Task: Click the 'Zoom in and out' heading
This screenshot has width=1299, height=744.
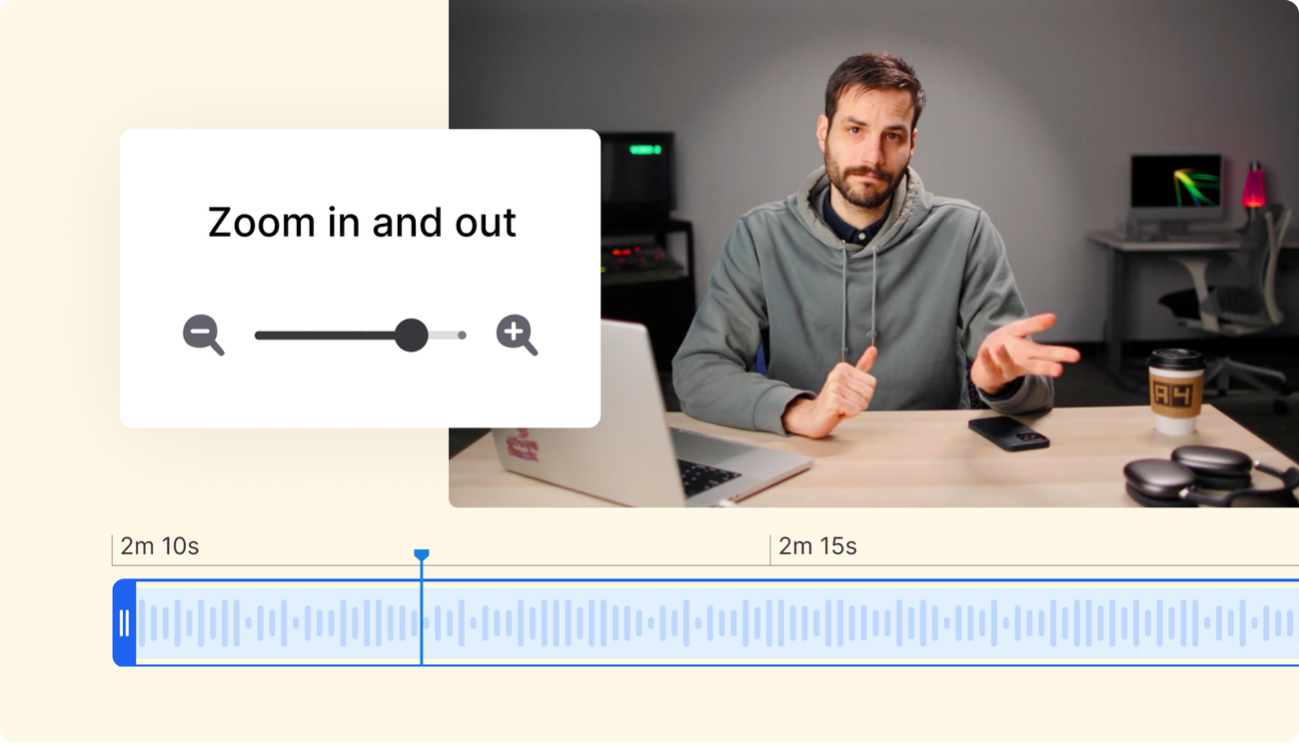Action: coord(362,223)
